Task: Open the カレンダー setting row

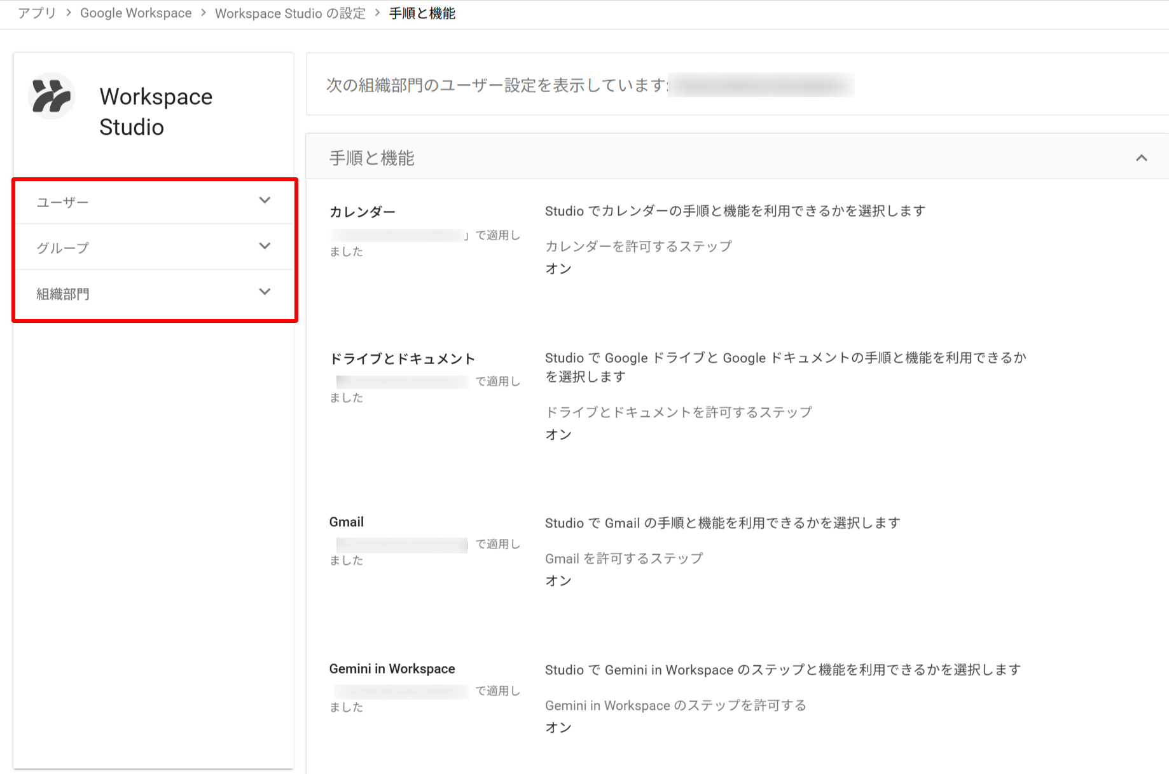Action: point(738,240)
